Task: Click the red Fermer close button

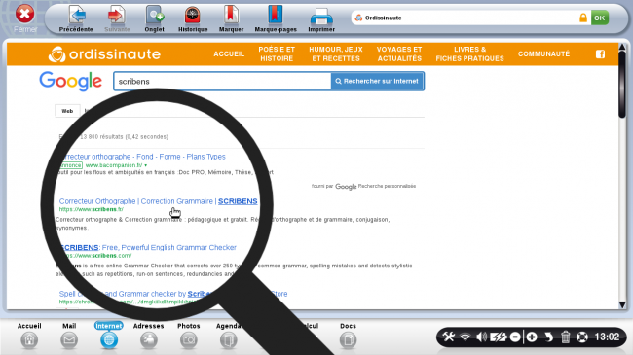Action: (24, 15)
